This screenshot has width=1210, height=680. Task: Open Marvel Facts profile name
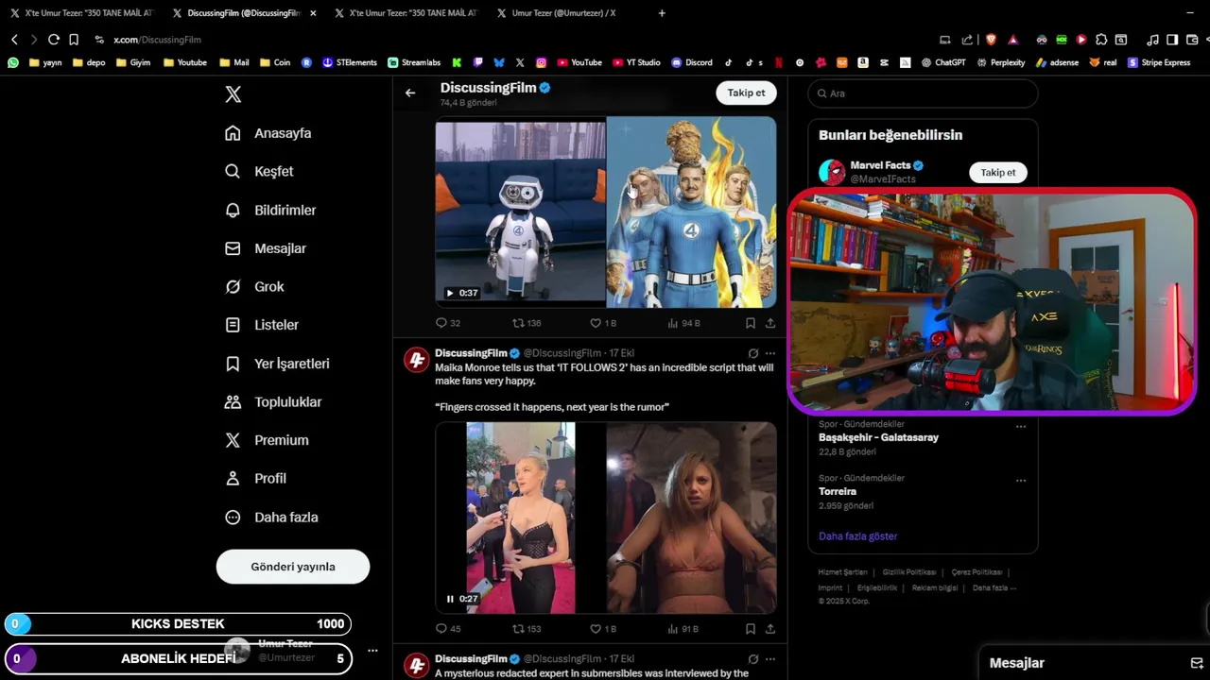[x=880, y=165]
